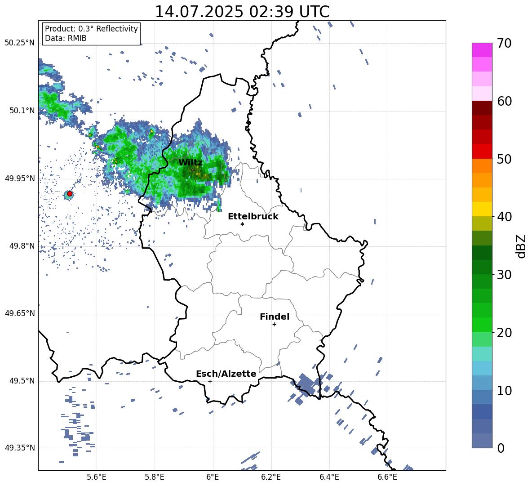Image resolution: width=532 pixels, height=486 pixels.
Task: Click the 49.35°N latitude label
Action: pos(20,448)
